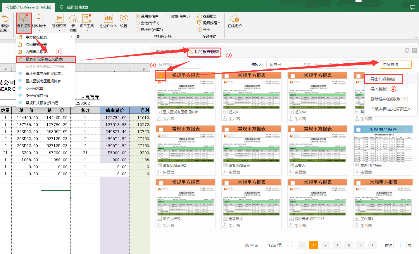Select 绿地(专库3) radio option
419x254 pixels.
[168, 16]
